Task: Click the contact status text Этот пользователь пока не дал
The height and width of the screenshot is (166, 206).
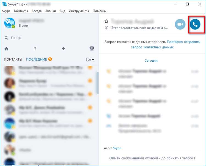Action: pos(140,28)
